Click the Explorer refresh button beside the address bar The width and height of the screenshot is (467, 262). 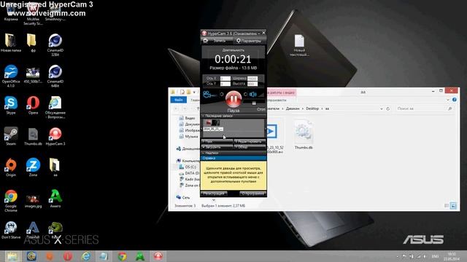387,108
